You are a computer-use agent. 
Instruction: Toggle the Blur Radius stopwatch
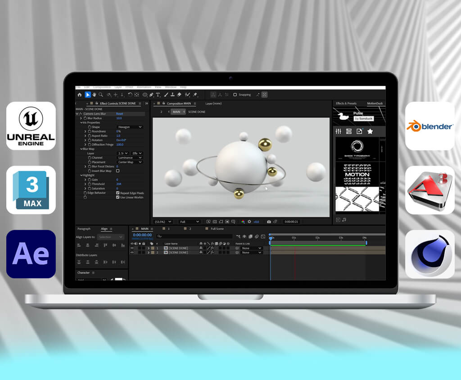click(x=85, y=118)
